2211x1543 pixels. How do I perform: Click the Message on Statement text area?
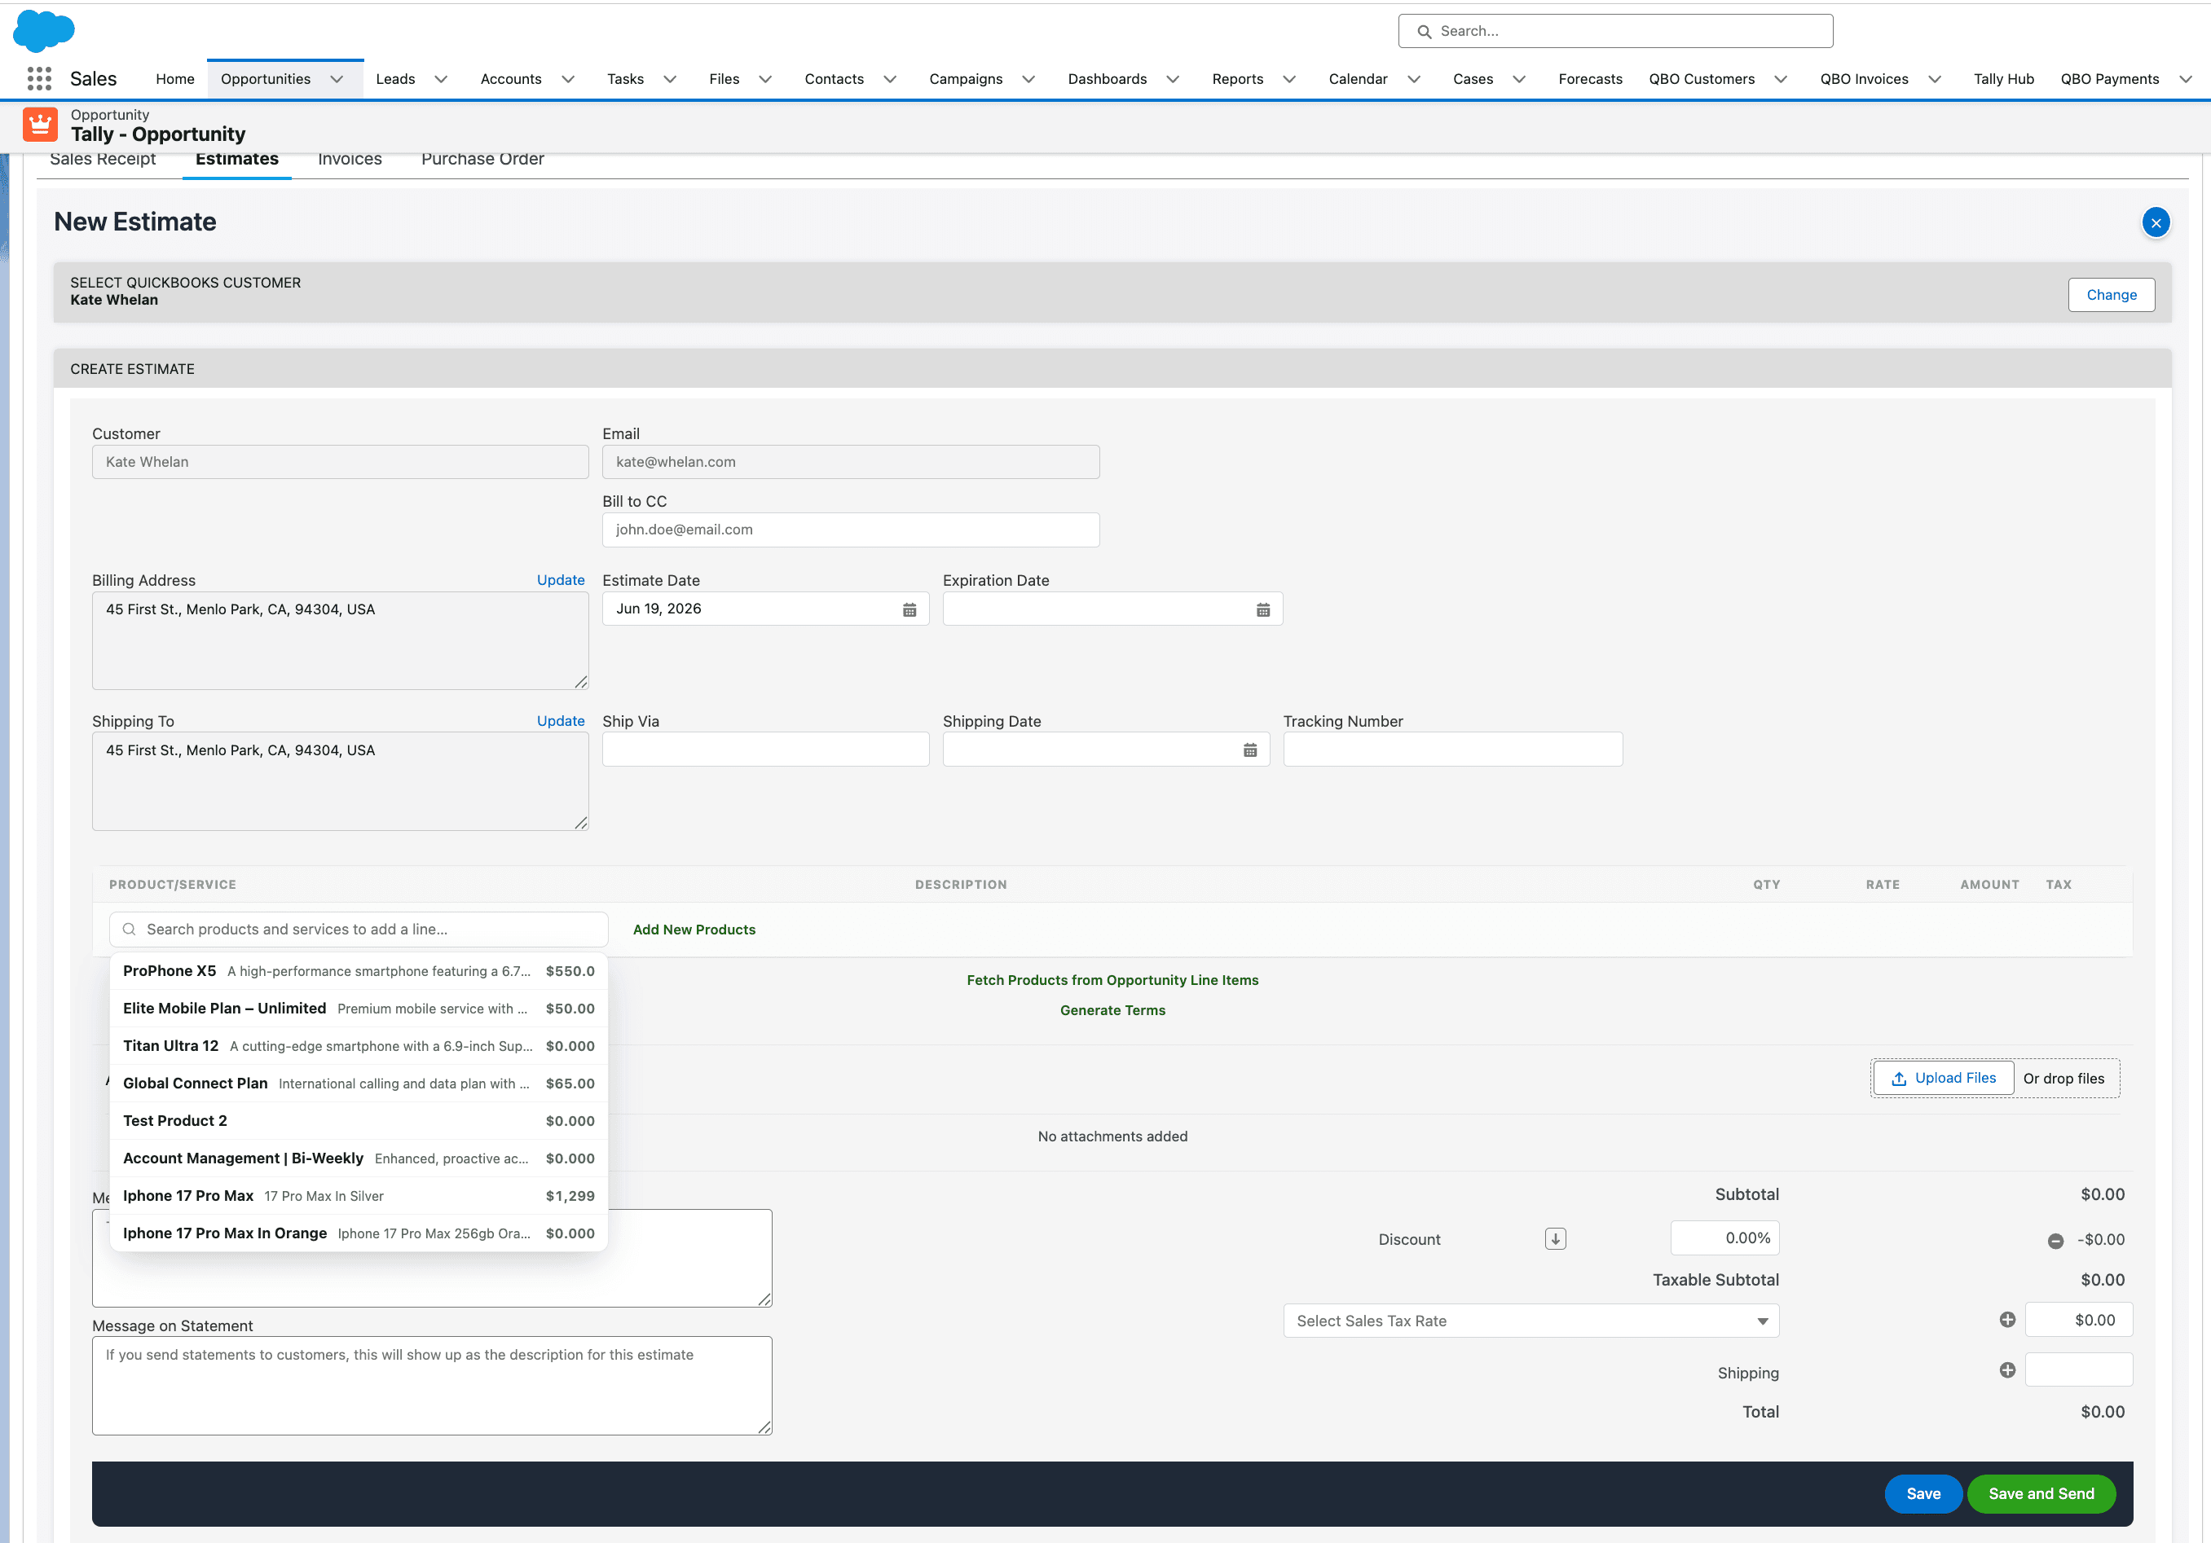click(x=433, y=1385)
